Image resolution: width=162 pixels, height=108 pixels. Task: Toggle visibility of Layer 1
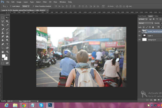coord(140,36)
